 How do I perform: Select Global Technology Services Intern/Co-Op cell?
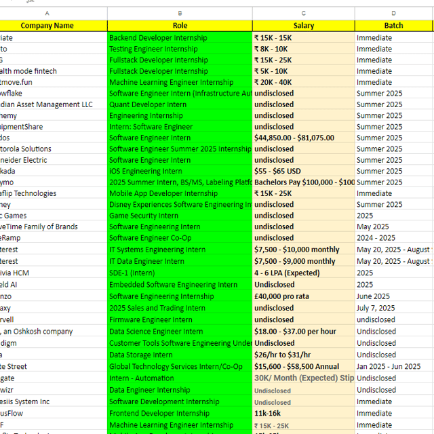tap(180, 366)
